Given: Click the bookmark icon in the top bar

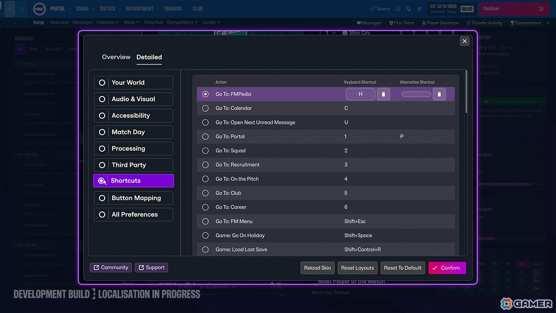Looking at the screenshot, I should point(398,9).
